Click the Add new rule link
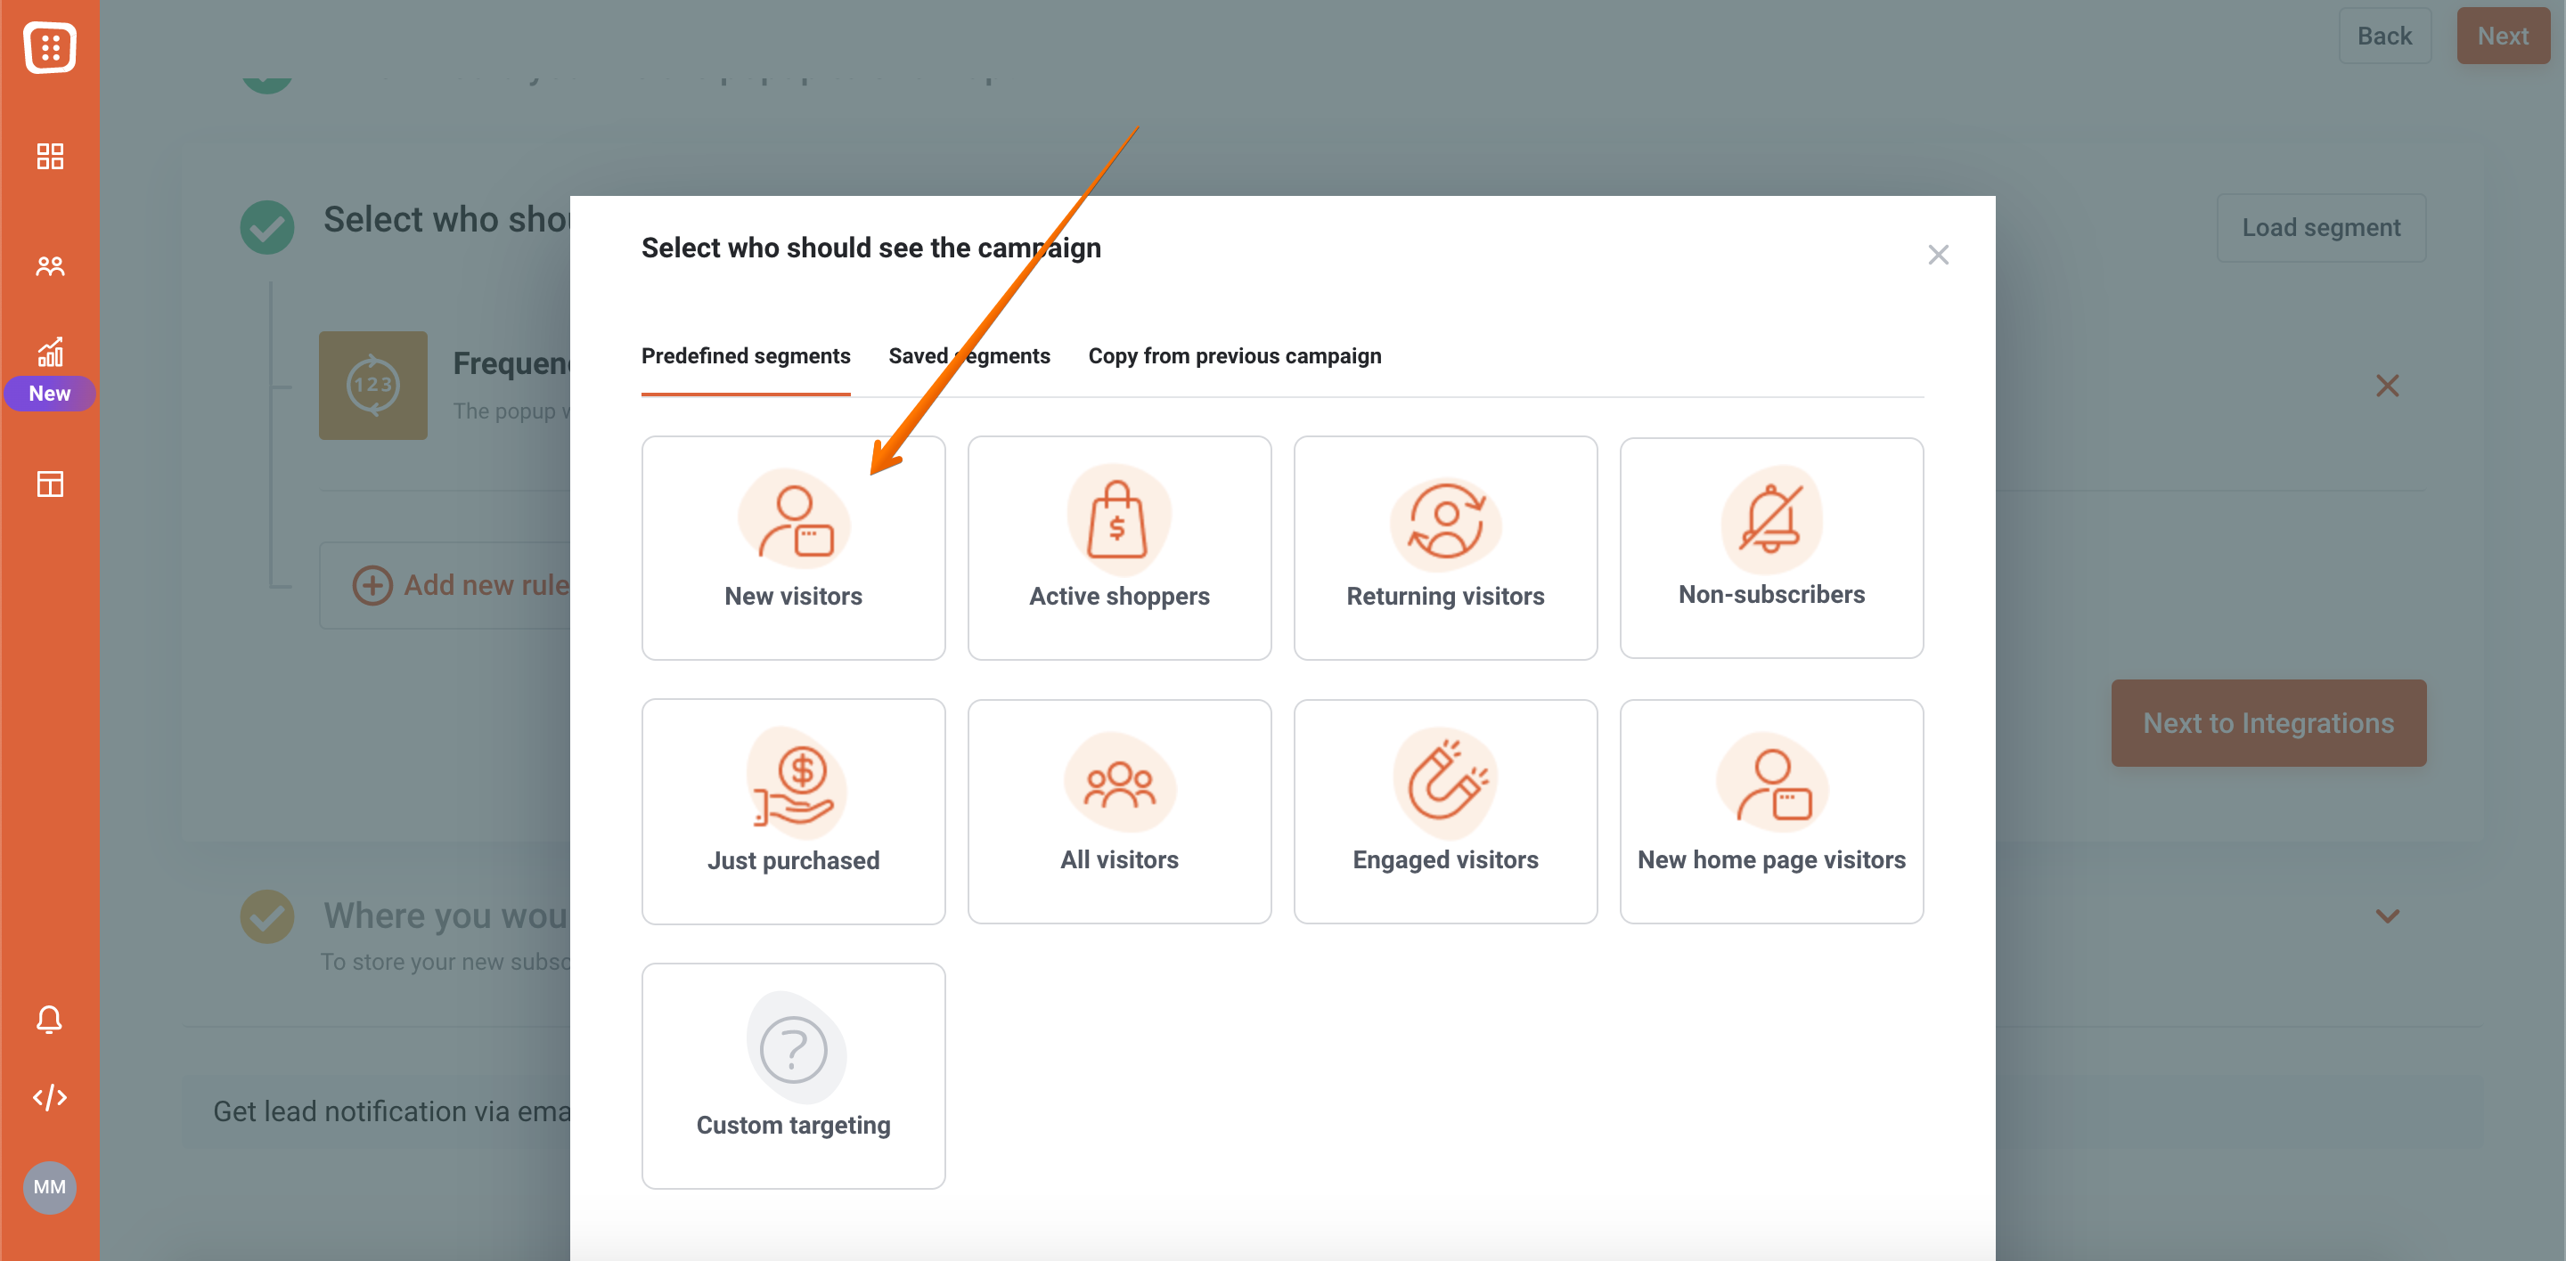2566x1261 pixels. click(x=486, y=584)
